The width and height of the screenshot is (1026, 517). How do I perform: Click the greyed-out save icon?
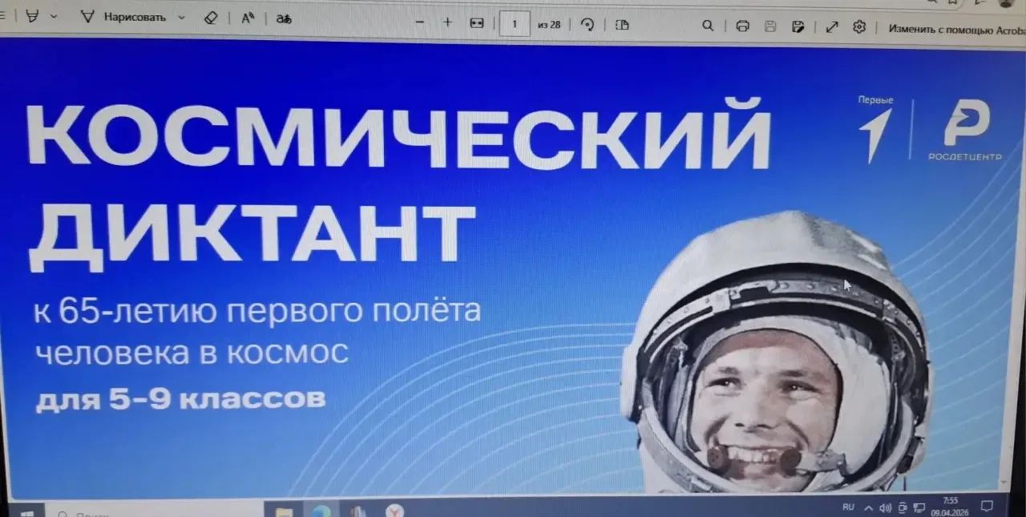click(x=770, y=26)
